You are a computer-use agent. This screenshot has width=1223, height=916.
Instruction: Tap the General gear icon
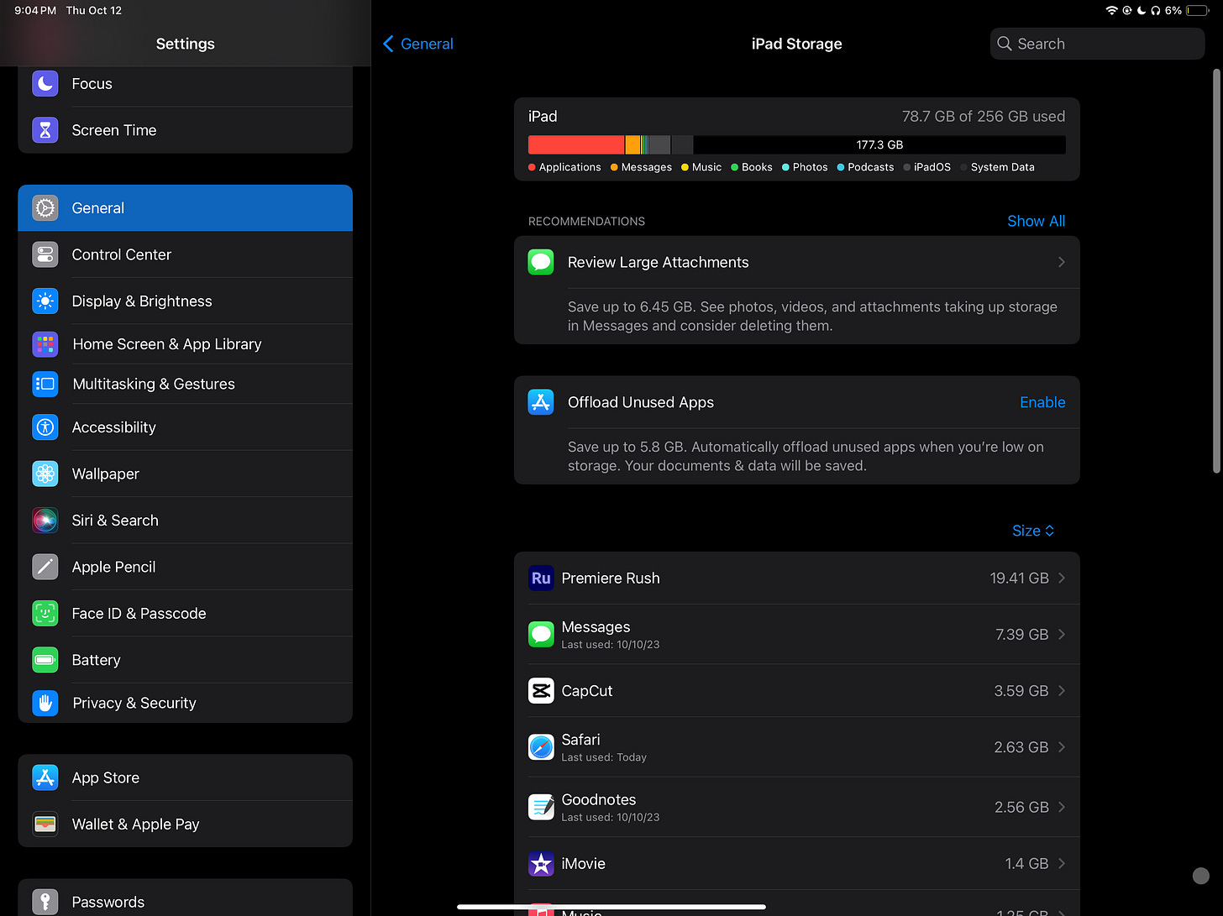pos(45,208)
